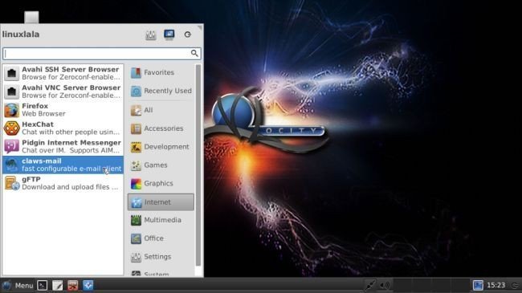Image resolution: width=522 pixels, height=293 pixels.
Task: Open text editor launcher on the panel
Action: point(58,285)
